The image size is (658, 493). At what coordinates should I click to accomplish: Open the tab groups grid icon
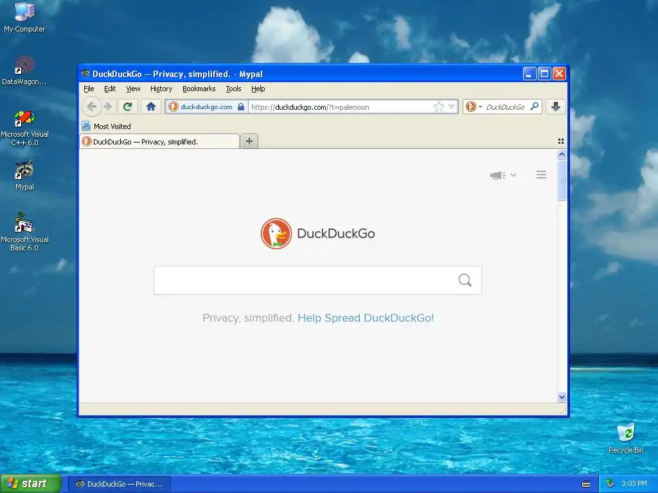(x=560, y=141)
